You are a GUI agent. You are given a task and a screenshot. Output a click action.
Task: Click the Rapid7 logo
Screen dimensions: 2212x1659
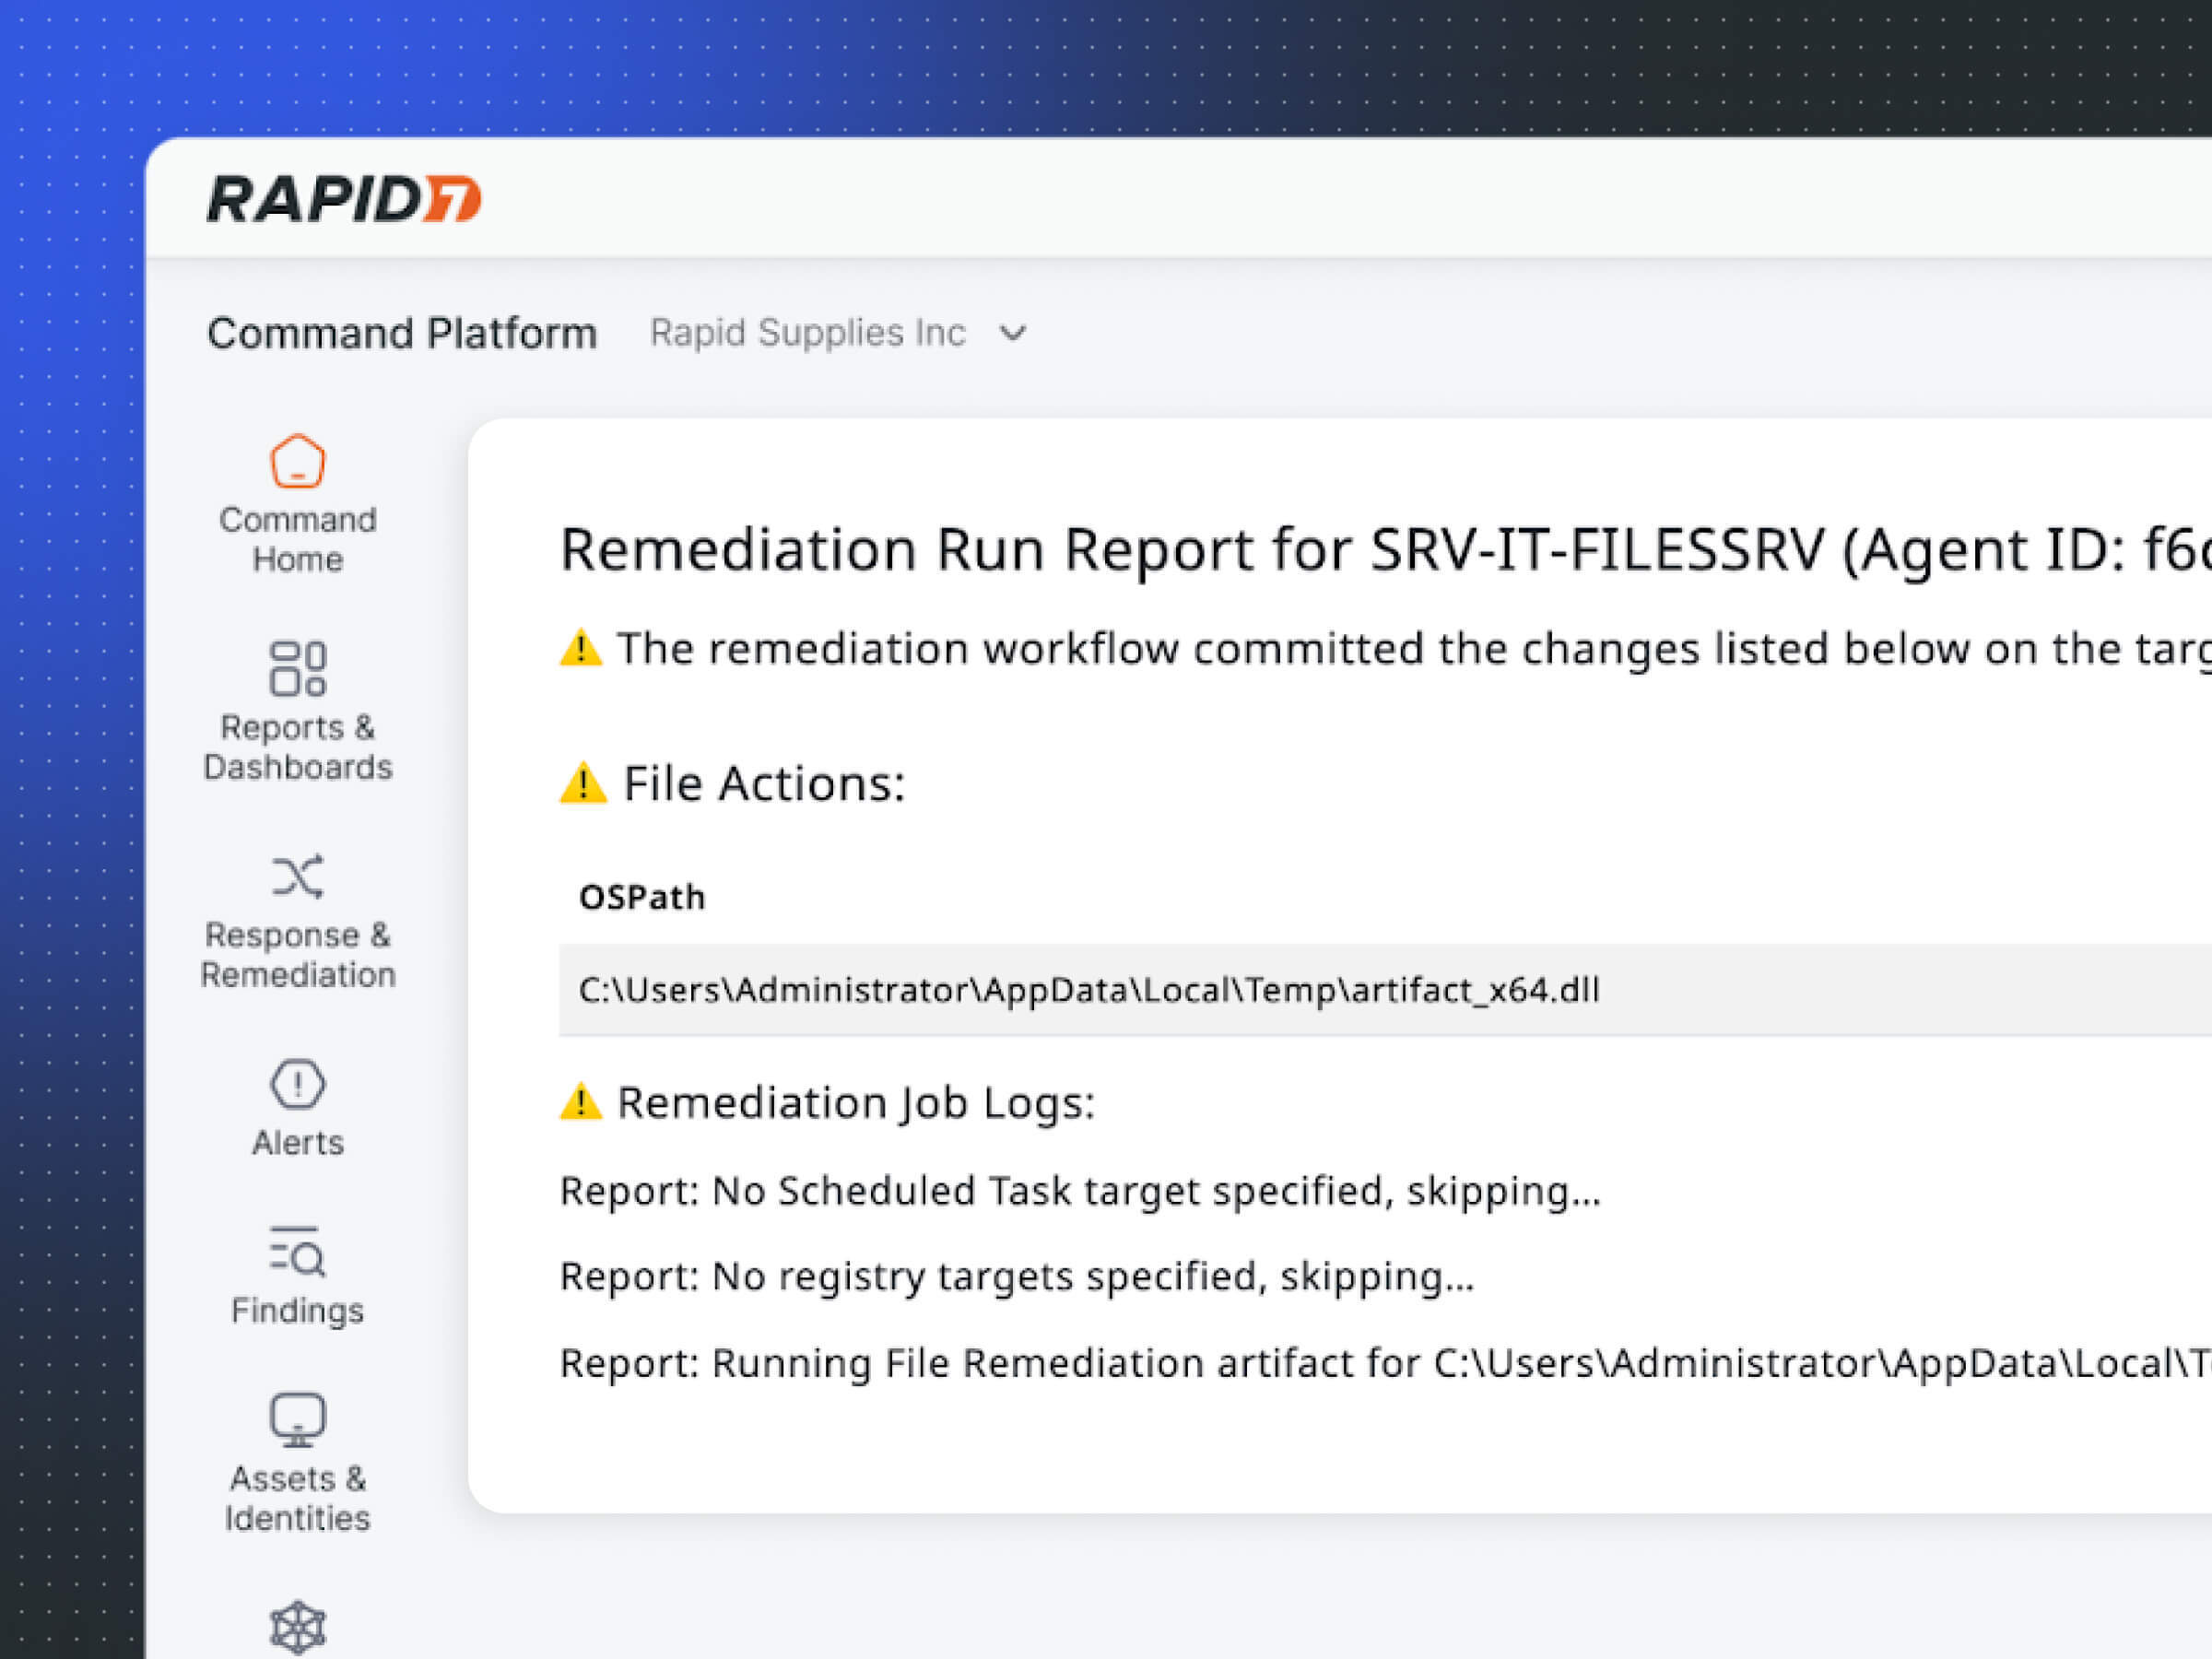(343, 198)
